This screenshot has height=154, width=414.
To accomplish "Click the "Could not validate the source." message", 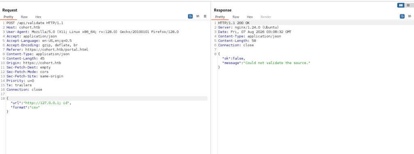I will (277, 63).
